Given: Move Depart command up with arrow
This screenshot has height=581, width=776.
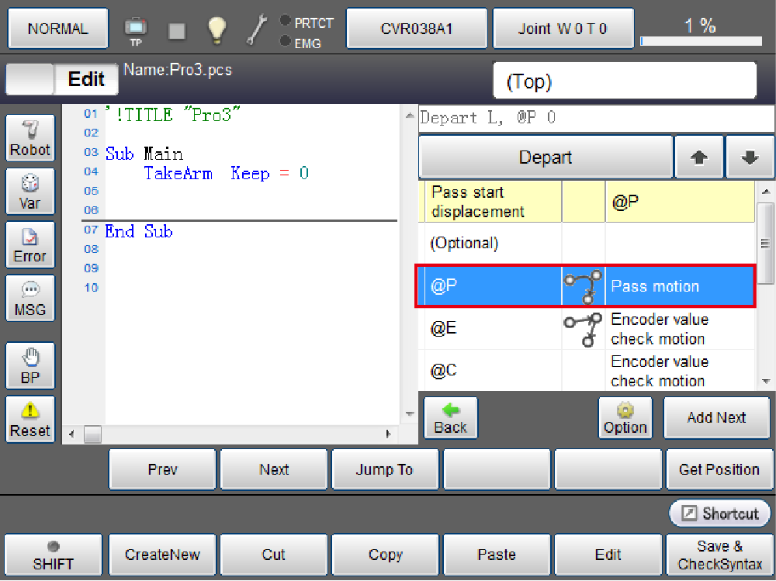Looking at the screenshot, I should (x=698, y=157).
